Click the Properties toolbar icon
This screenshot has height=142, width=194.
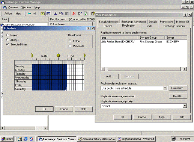80,14
